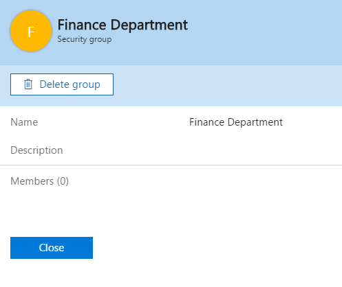Image resolution: width=342 pixels, height=287 pixels.
Task: Select the Delete group button
Action: pyautogui.click(x=62, y=84)
